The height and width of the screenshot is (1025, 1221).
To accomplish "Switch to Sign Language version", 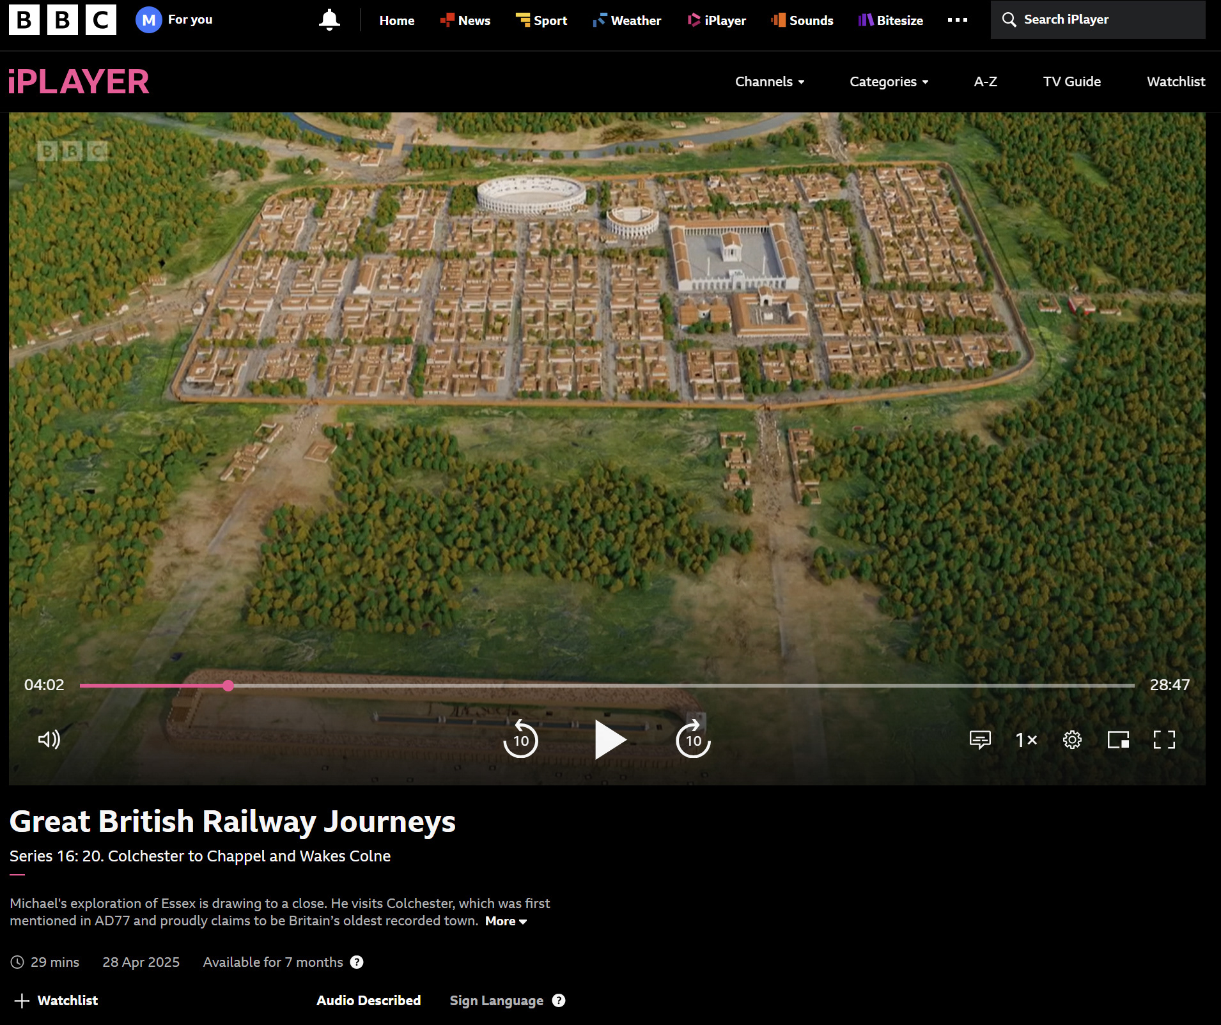I will [497, 1001].
